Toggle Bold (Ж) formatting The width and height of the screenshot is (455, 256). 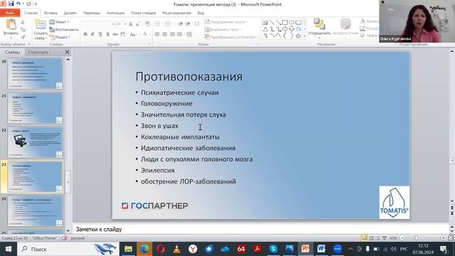click(x=85, y=34)
